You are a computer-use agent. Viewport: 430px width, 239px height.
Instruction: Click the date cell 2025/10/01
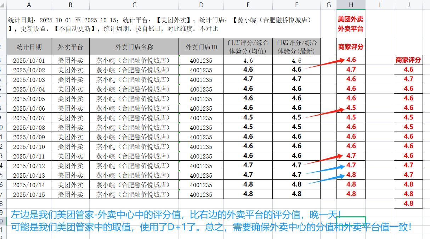click(29, 60)
